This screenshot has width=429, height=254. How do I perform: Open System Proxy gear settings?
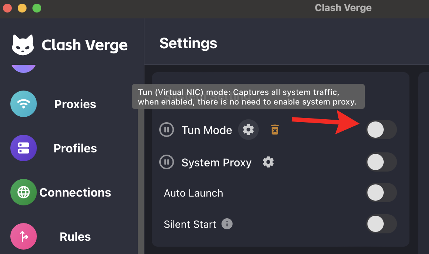[x=268, y=162]
